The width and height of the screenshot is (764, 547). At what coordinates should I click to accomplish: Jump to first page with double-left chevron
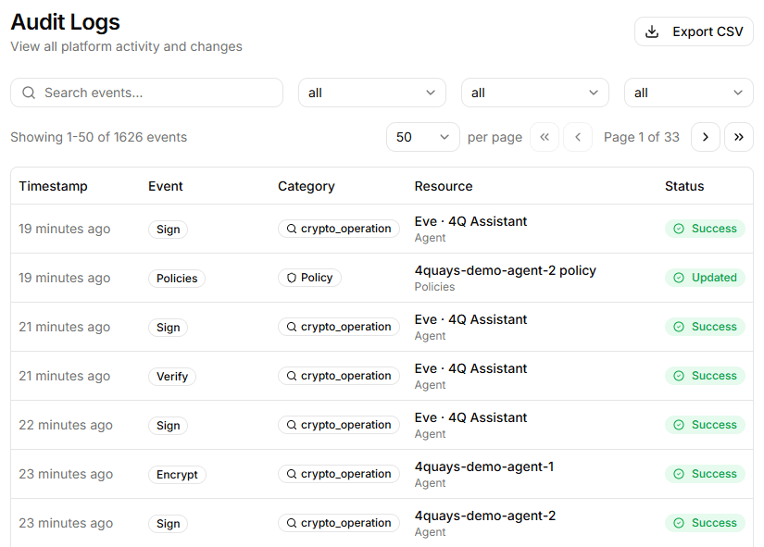[x=545, y=137]
